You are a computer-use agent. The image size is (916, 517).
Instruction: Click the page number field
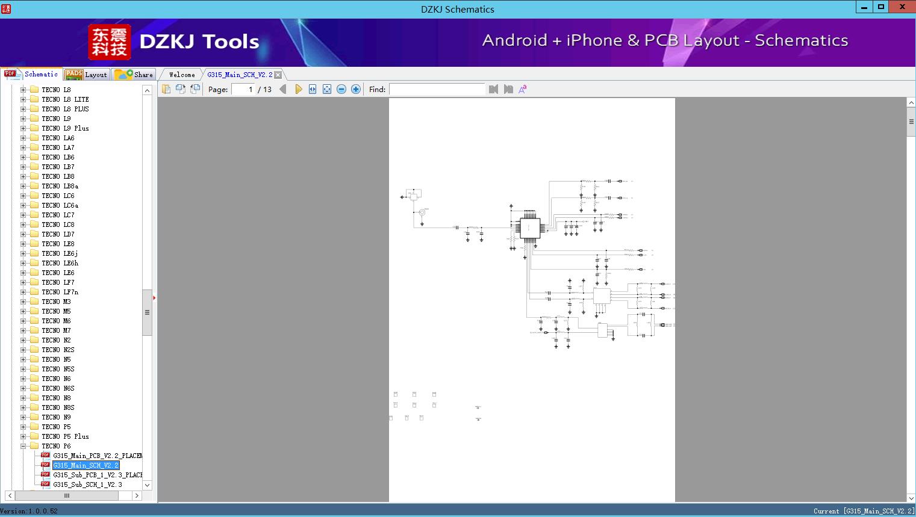coord(243,89)
